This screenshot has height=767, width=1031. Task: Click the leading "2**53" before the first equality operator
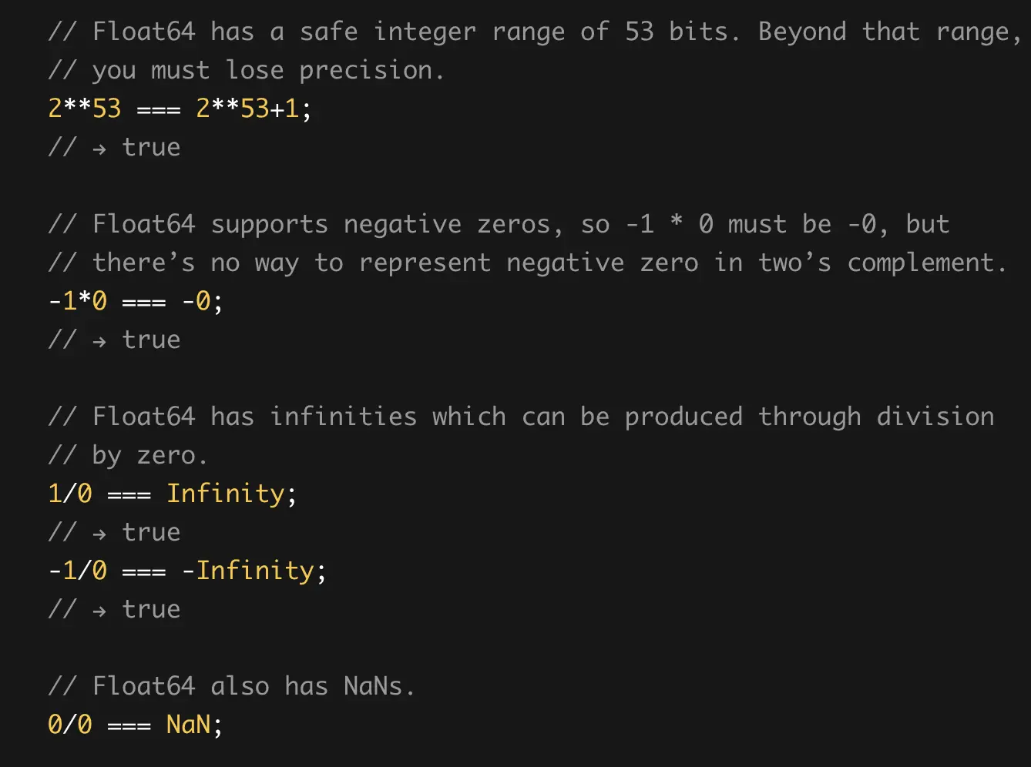85,109
